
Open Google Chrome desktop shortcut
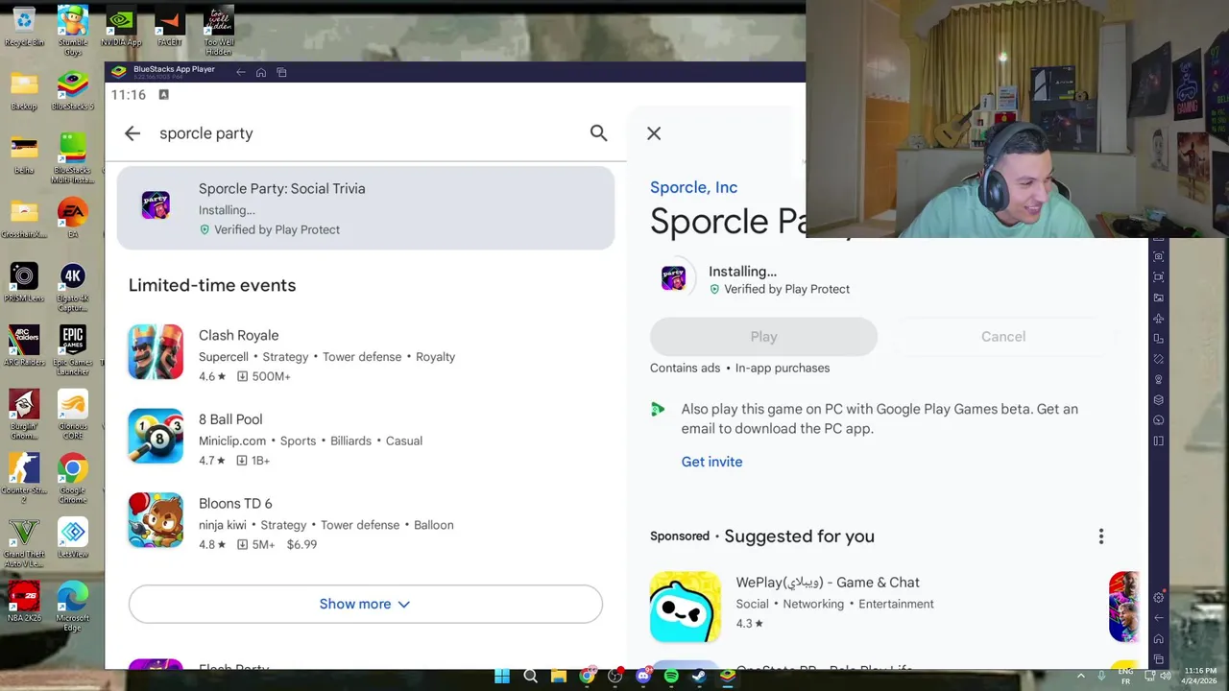(73, 478)
